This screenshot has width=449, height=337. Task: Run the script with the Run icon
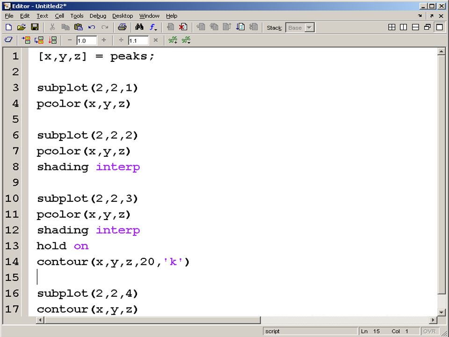coord(240,27)
